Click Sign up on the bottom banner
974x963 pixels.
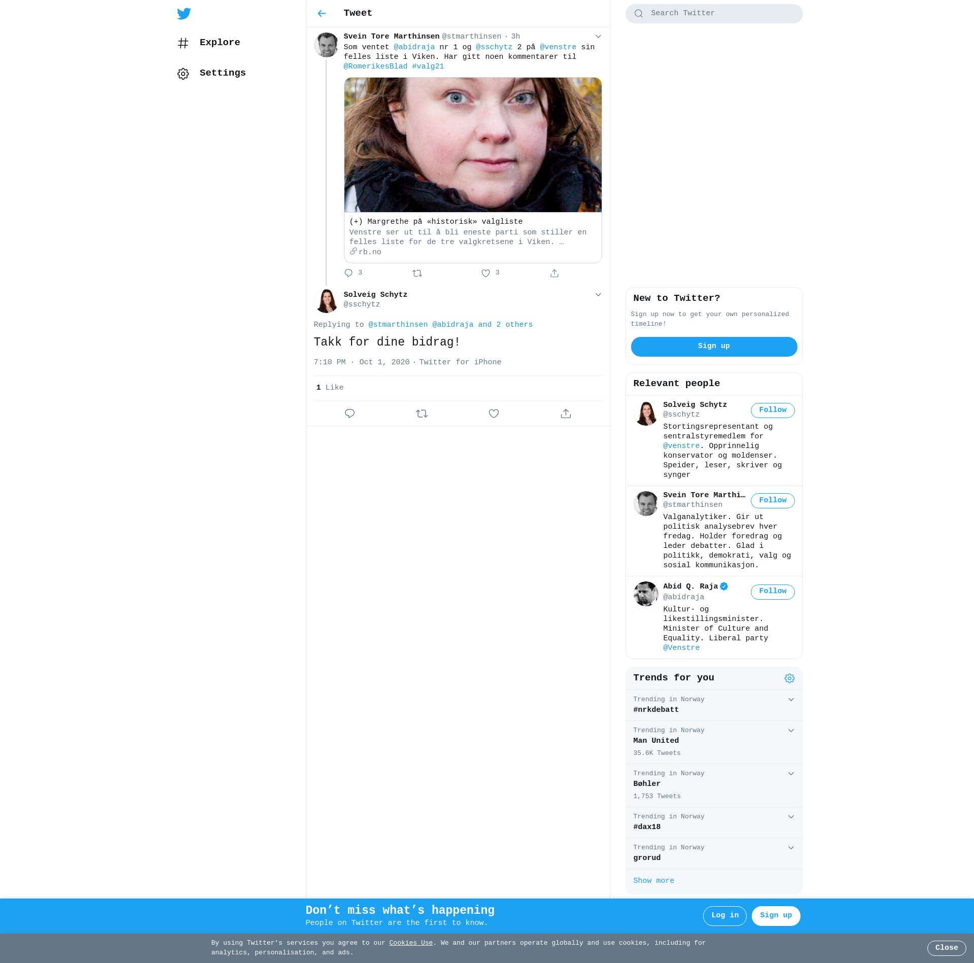[776, 916]
